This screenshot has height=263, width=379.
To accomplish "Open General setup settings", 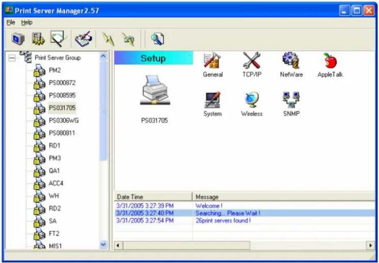I will (213, 65).
